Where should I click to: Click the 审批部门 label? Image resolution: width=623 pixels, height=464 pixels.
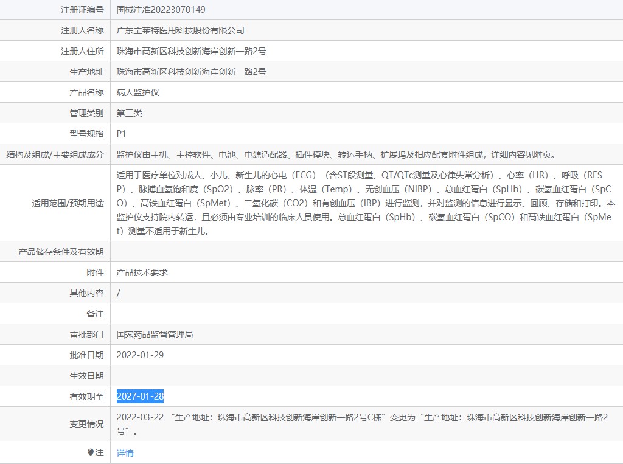[86, 334]
